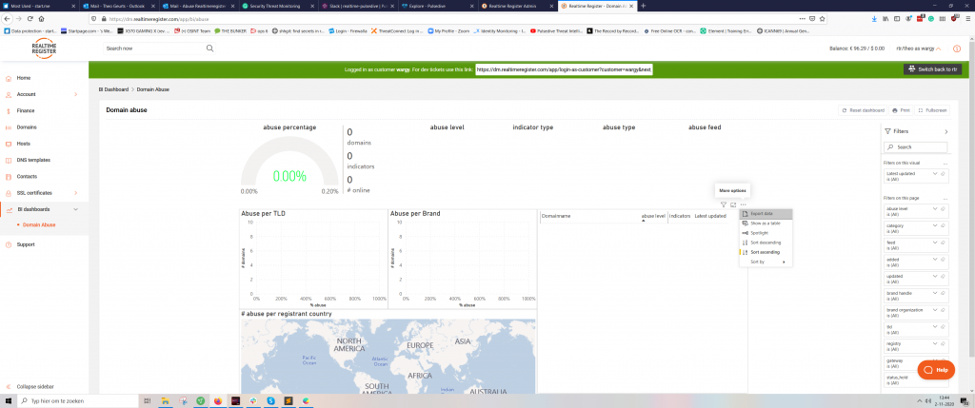Click the Firefox back arrow

click(x=8, y=19)
